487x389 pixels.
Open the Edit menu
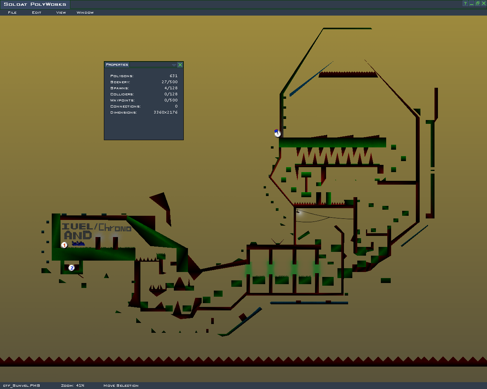coord(37,13)
